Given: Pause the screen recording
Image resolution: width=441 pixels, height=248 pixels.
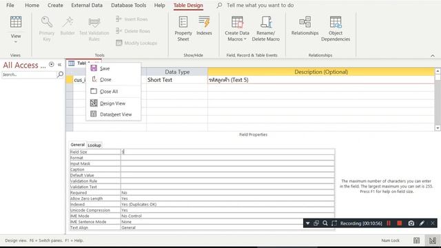Looking at the screenshot, I should click(389, 223).
